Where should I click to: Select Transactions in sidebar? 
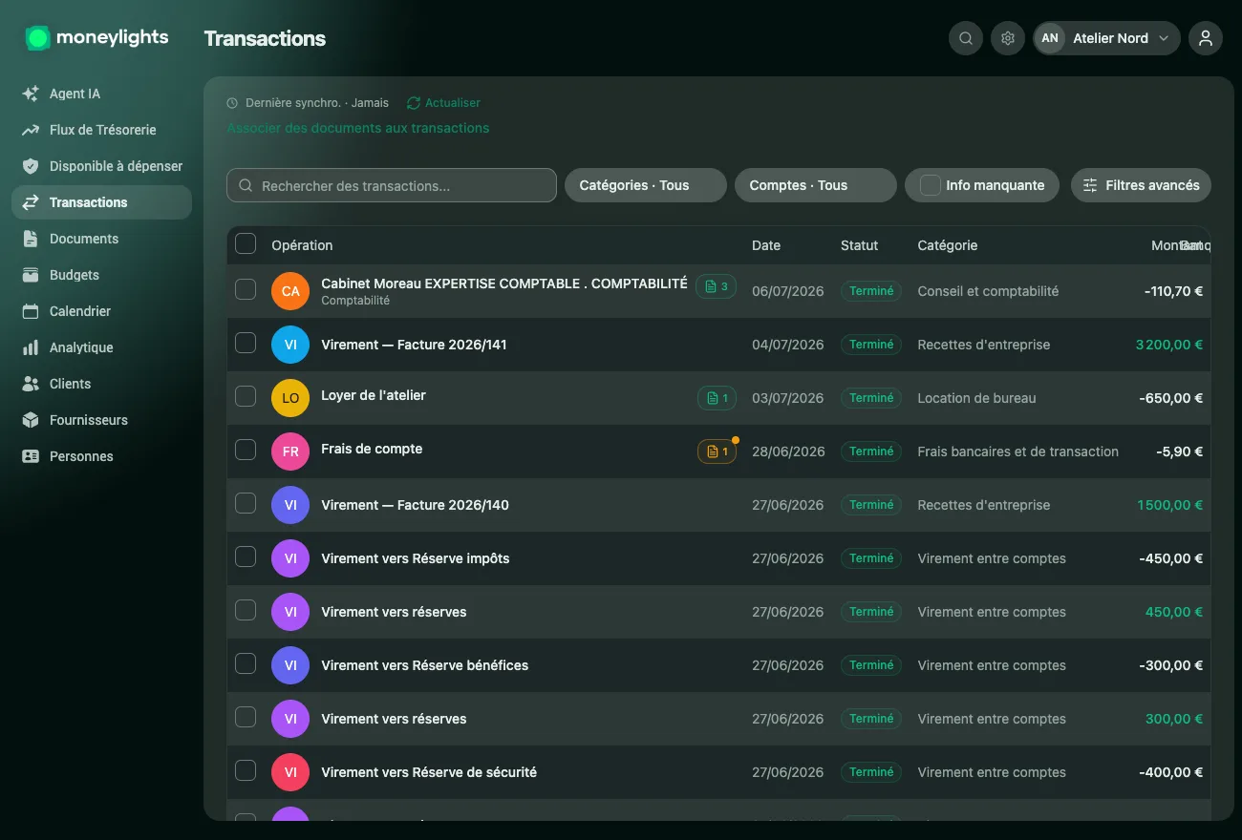[x=101, y=202]
